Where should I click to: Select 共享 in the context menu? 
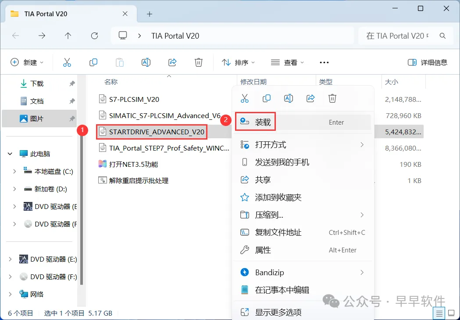tap(303, 180)
